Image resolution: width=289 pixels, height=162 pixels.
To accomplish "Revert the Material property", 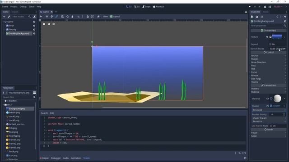I will tap(267, 99).
